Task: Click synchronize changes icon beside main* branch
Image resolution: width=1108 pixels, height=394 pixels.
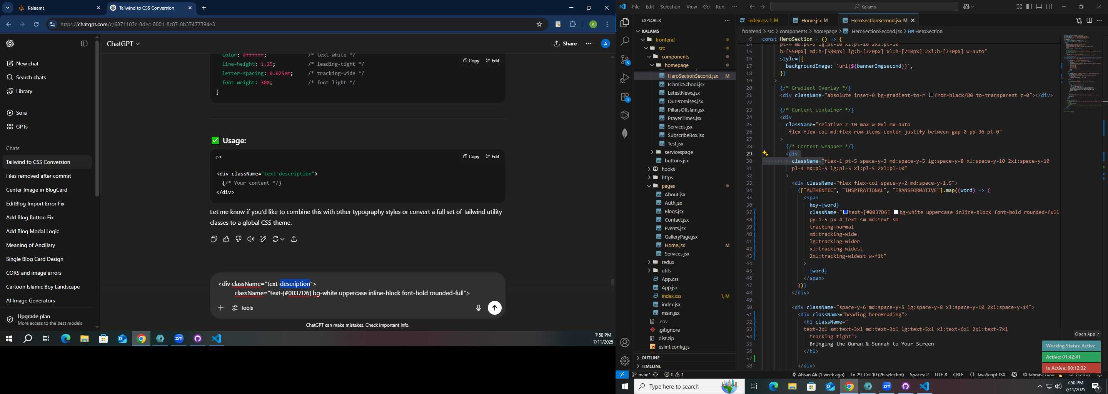Action: coord(656,375)
